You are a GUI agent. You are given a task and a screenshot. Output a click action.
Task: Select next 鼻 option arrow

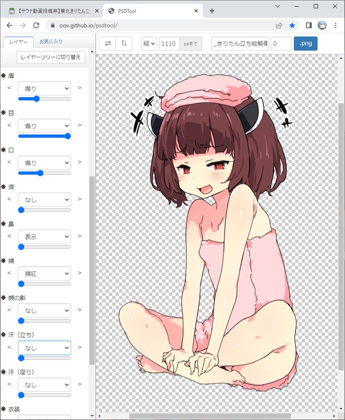point(80,236)
